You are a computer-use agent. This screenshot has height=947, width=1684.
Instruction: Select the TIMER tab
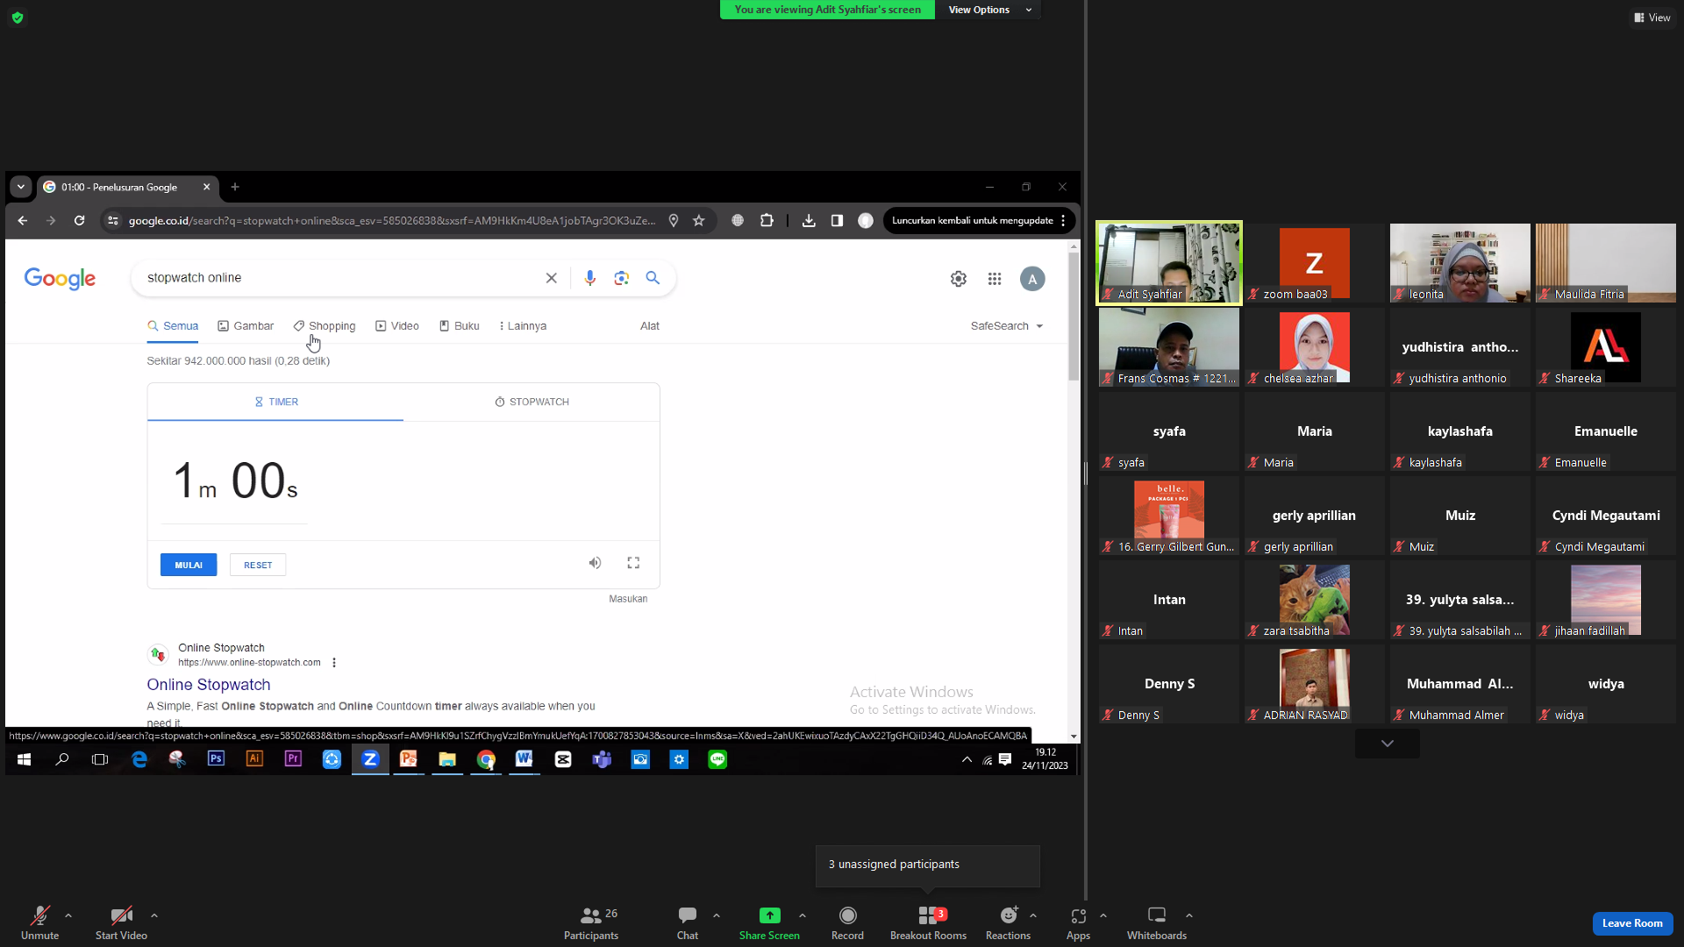point(275,402)
